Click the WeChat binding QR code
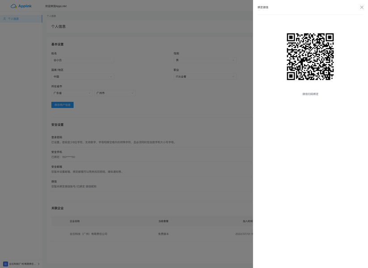 tap(310, 57)
